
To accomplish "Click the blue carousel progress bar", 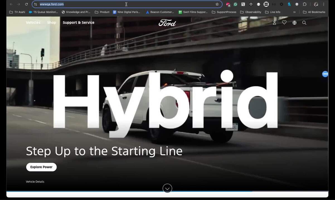I will click(x=129, y=191).
